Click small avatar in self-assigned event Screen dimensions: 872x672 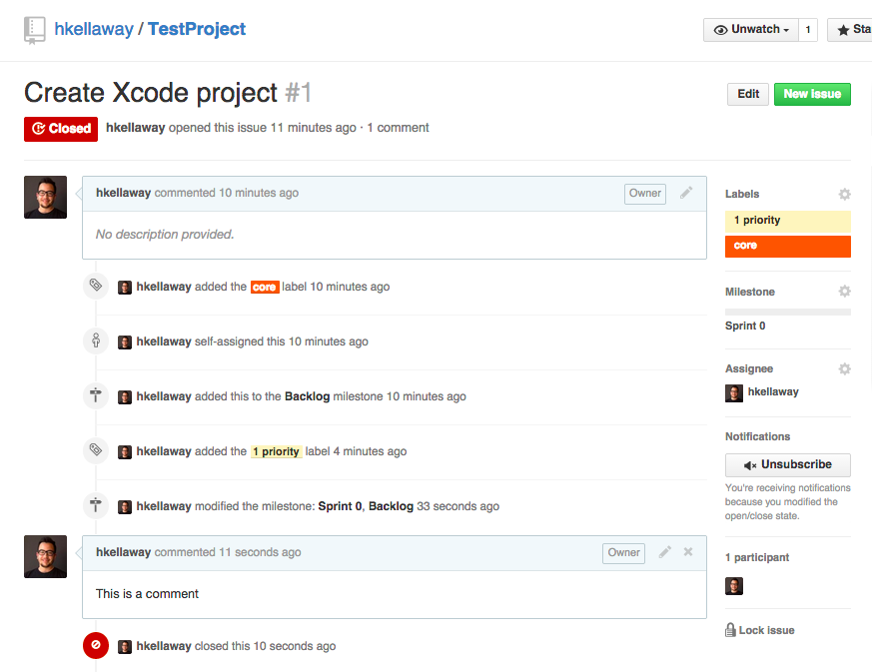click(x=125, y=342)
